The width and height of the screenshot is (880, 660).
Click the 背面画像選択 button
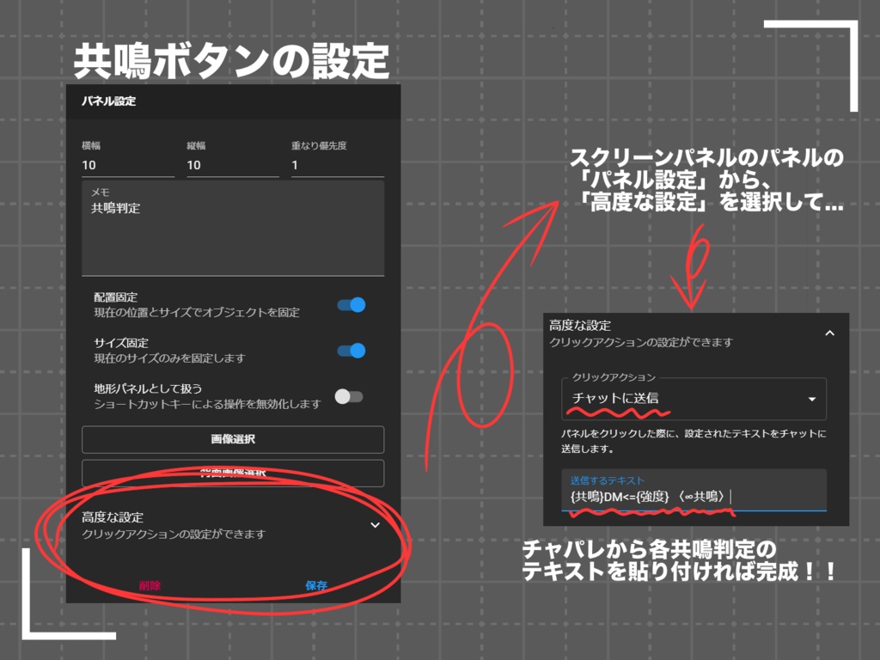(x=232, y=472)
